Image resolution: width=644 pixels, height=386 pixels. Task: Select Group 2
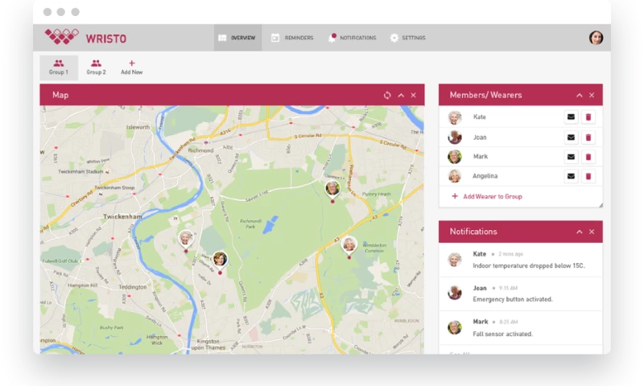pyautogui.click(x=96, y=68)
